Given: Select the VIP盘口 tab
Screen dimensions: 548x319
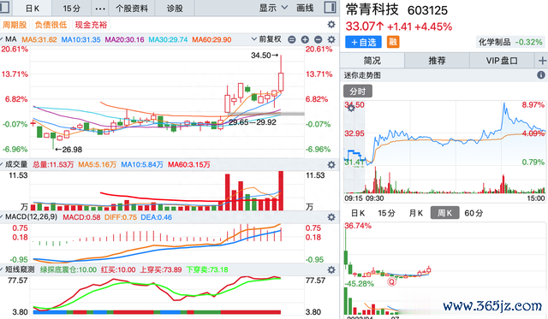Looking at the screenshot, I should 502,61.
